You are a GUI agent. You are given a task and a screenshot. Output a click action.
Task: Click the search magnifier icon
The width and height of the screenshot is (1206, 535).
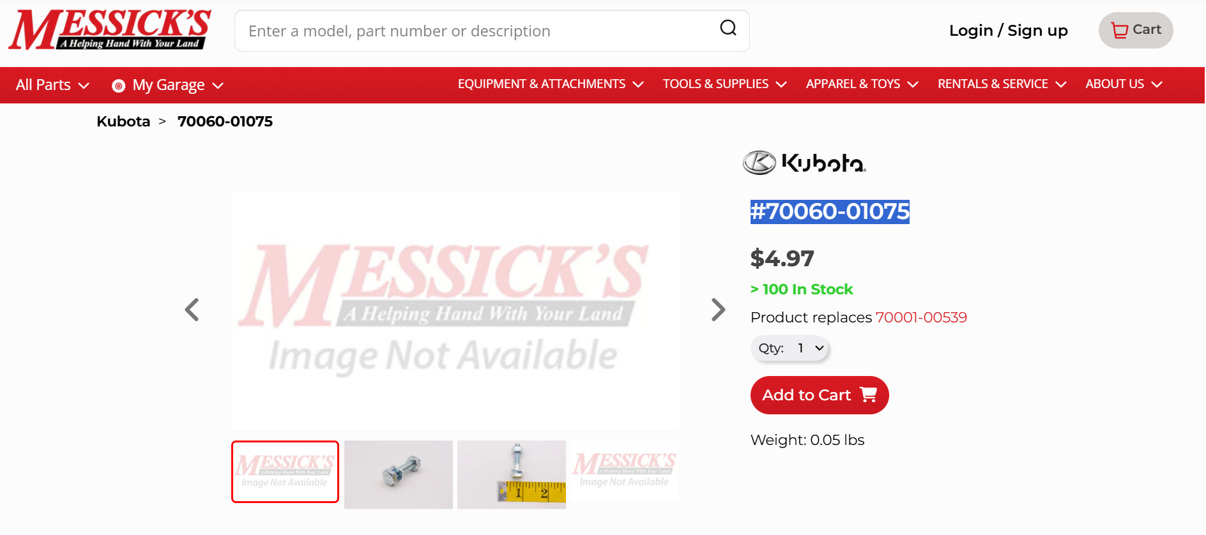pyautogui.click(x=728, y=28)
